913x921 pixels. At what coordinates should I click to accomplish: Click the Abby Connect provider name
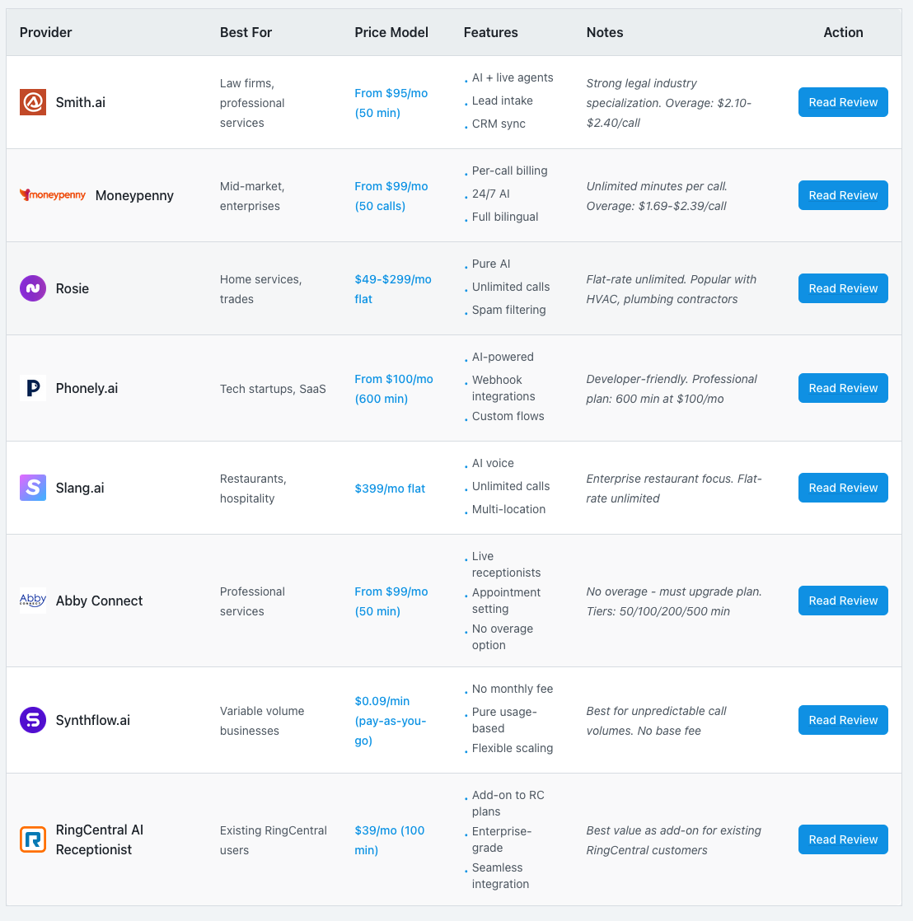[x=99, y=601]
